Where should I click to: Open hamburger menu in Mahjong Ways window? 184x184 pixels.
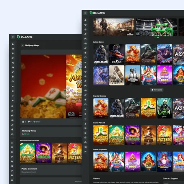[13, 37]
